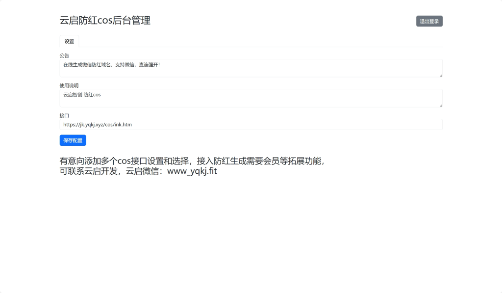
Task: Click the page title 云启防红cos后台管理
Action: (x=104, y=21)
